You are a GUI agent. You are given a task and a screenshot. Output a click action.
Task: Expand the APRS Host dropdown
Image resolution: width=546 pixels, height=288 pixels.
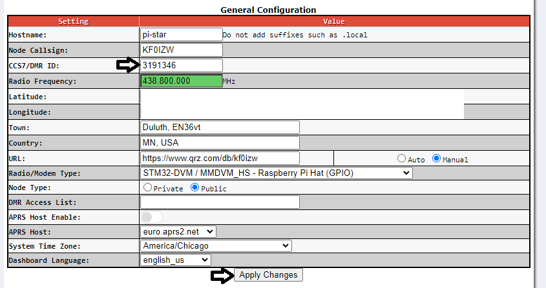click(x=178, y=231)
